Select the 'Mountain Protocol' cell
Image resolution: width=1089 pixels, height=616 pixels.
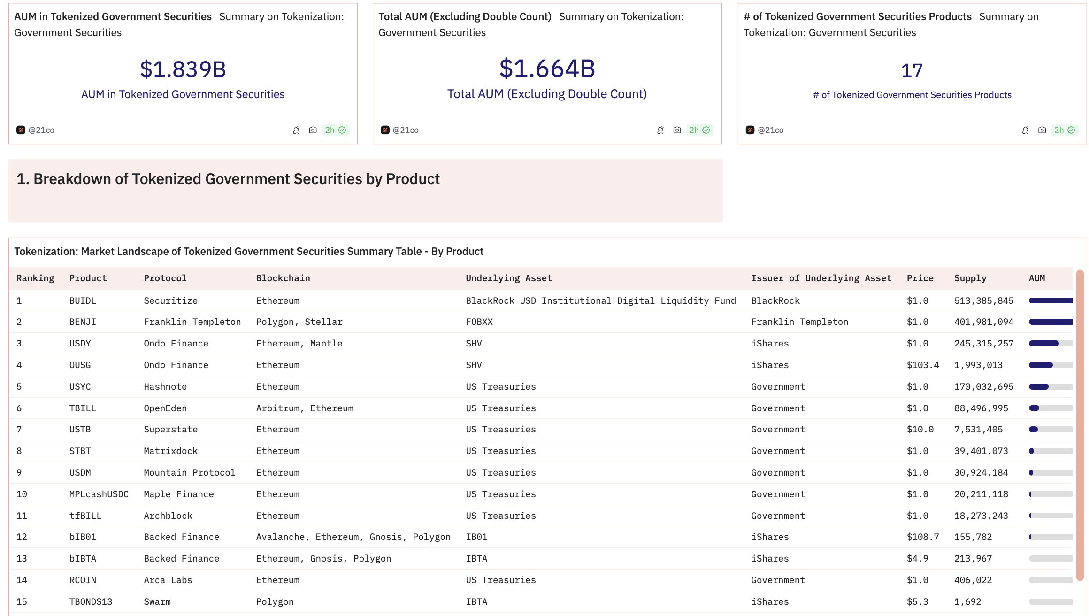click(189, 472)
